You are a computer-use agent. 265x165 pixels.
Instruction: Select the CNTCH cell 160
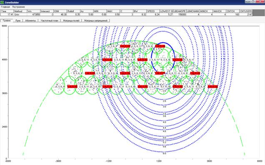click(233, 15)
